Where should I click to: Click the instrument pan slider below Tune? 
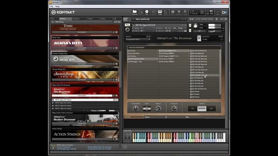tap(199, 31)
